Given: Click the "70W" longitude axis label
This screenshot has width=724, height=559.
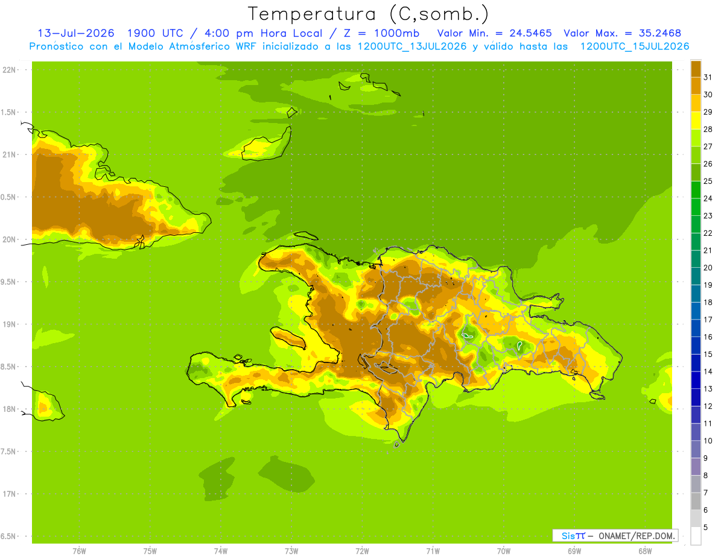Looking at the screenshot, I should pyautogui.click(x=504, y=551).
